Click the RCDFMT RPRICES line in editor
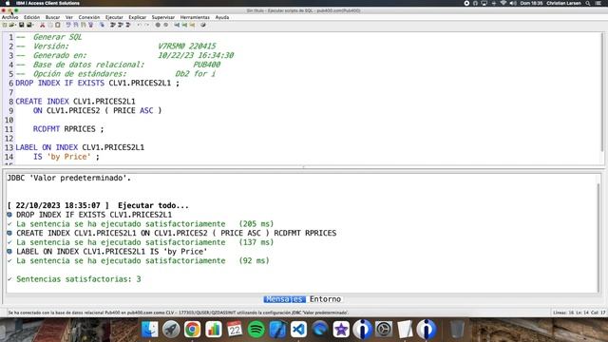The image size is (608, 342). point(68,129)
